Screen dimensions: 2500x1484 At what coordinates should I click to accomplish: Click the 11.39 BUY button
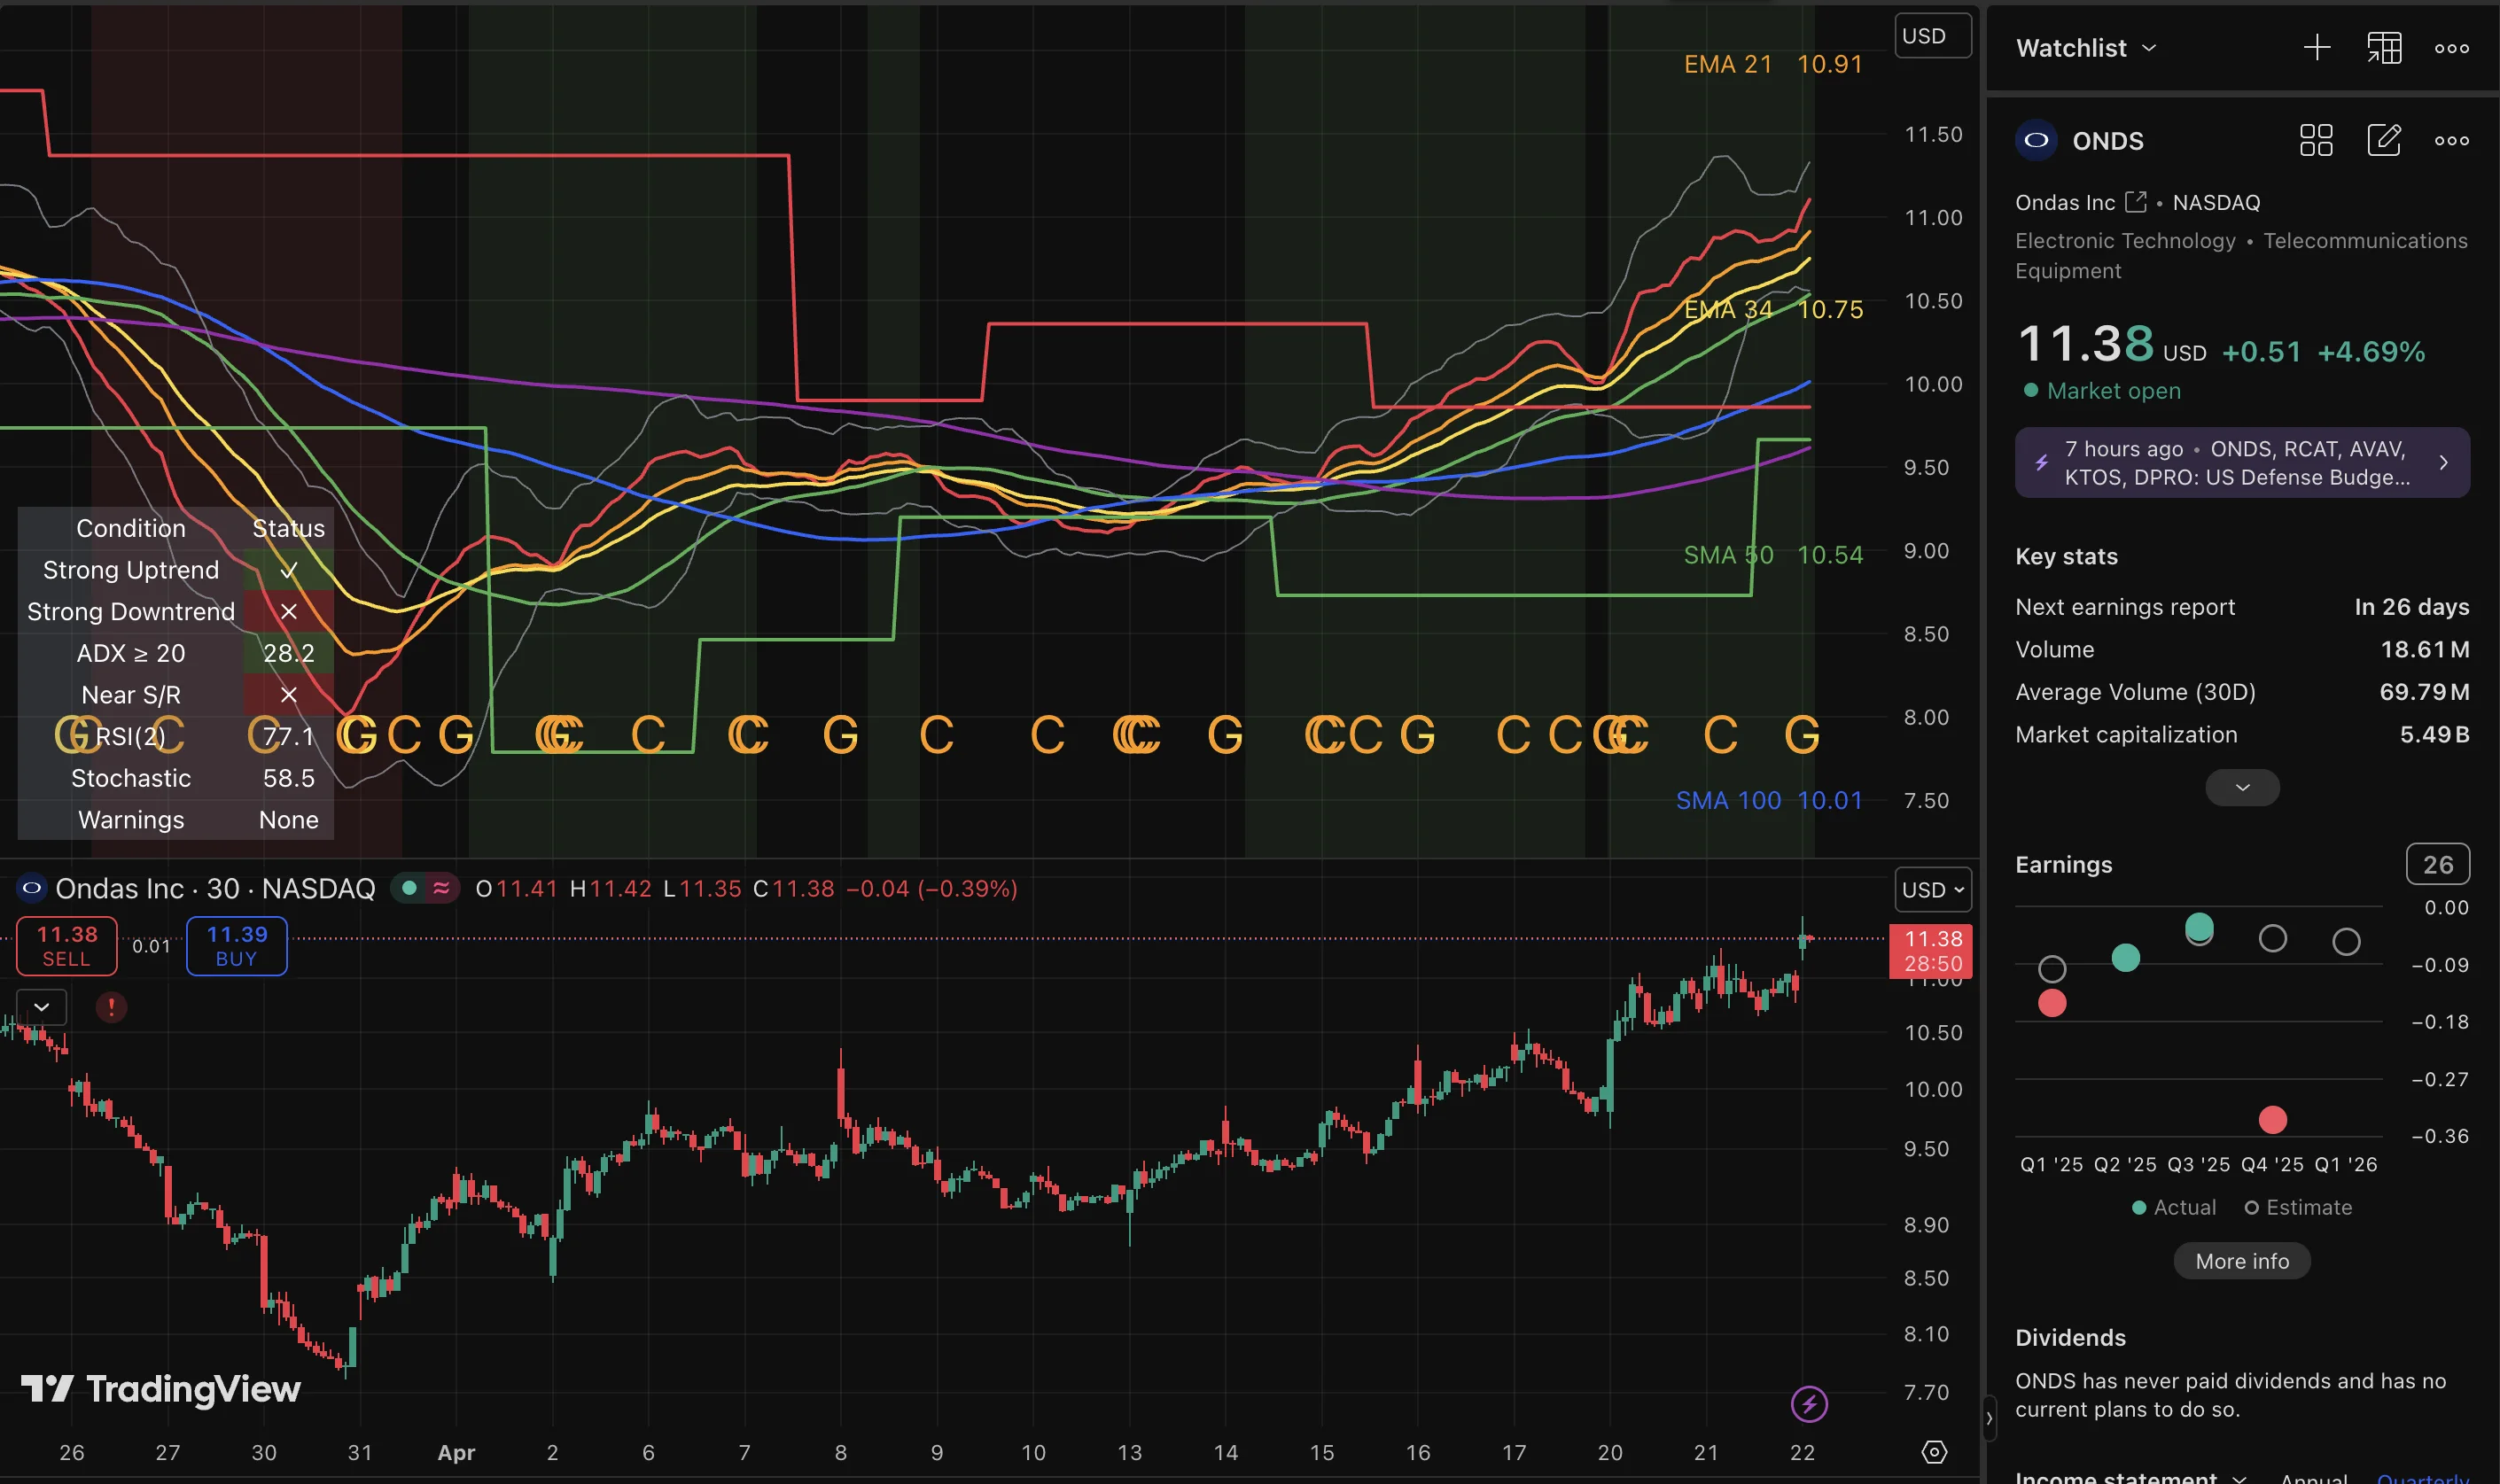(x=237, y=946)
